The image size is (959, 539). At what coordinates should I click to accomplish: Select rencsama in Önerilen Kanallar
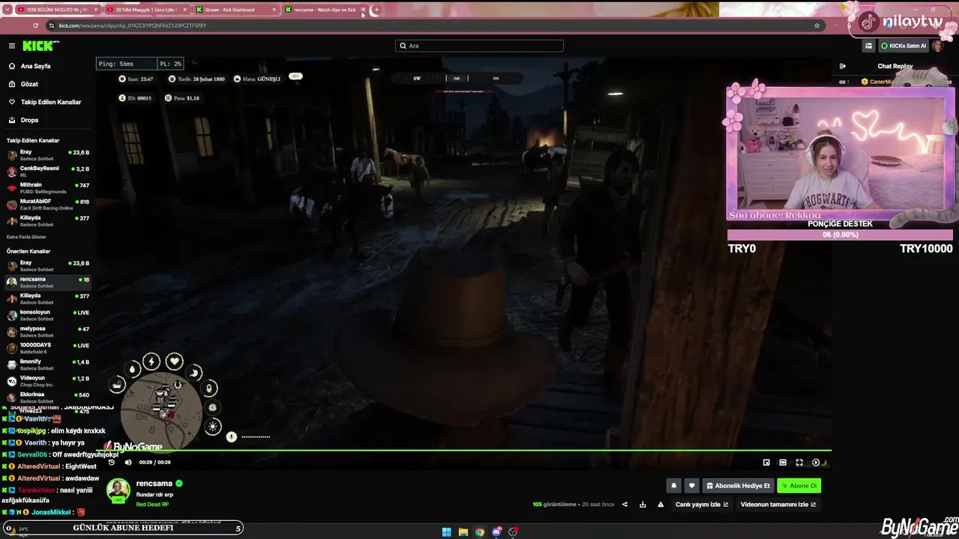pyautogui.click(x=48, y=282)
